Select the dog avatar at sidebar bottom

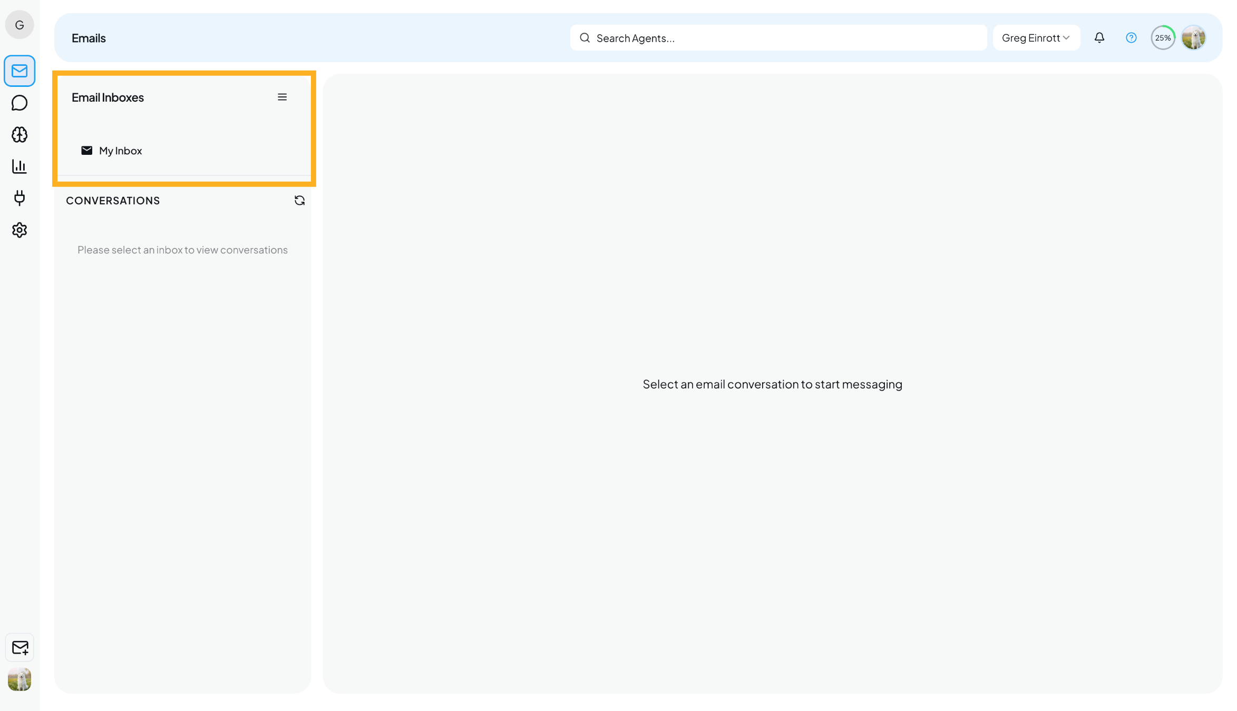point(20,679)
